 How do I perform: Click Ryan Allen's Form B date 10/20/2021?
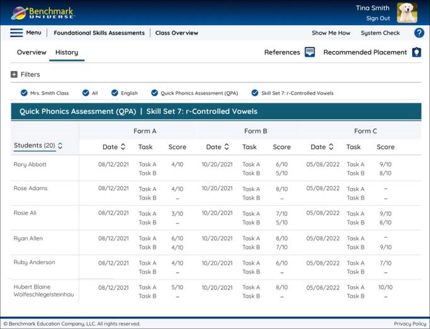[217, 238]
